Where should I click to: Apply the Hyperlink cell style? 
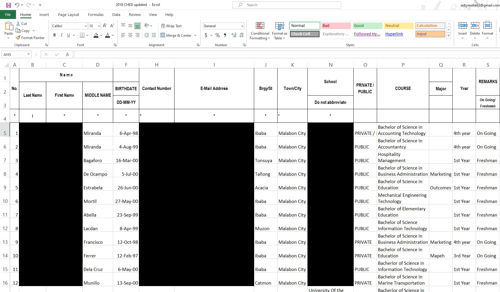[399, 34]
